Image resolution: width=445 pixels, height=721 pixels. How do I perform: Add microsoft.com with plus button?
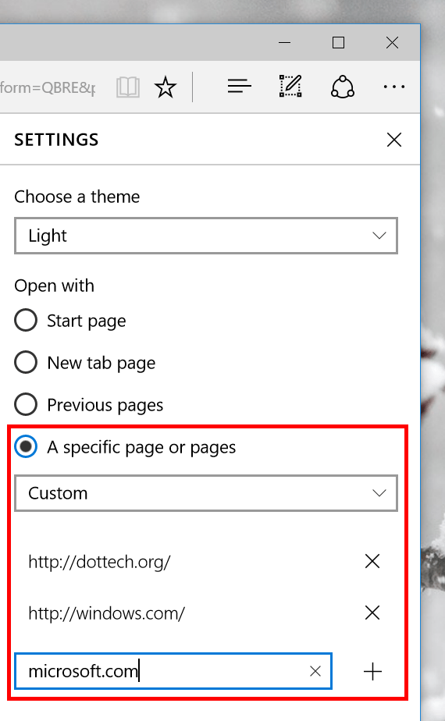pyautogui.click(x=372, y=672)
